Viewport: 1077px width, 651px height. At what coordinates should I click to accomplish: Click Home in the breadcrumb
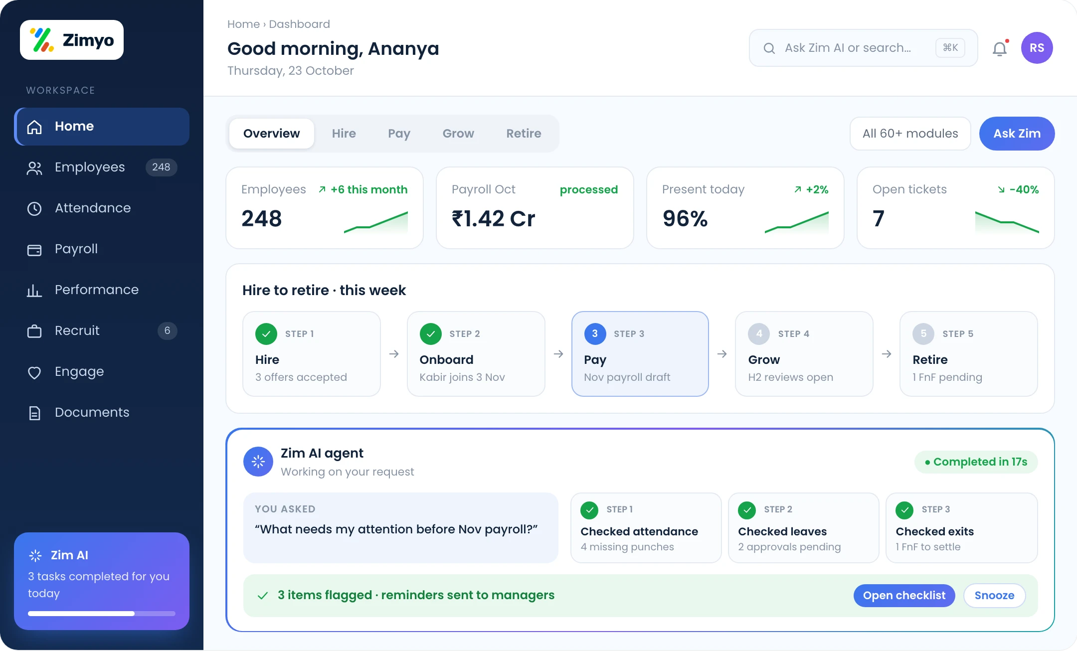pos(243,24)
